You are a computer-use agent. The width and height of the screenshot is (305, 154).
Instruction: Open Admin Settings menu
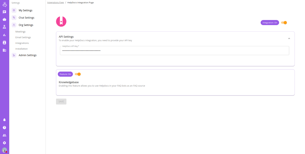click(x=28, y=55)
